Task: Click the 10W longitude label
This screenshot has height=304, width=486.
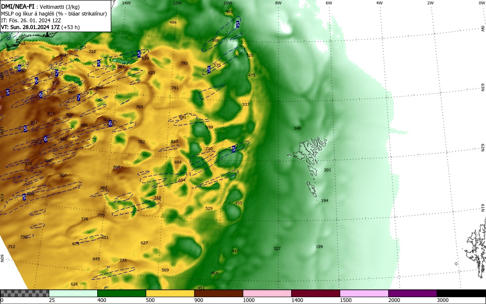Action: tap(228, 3)
